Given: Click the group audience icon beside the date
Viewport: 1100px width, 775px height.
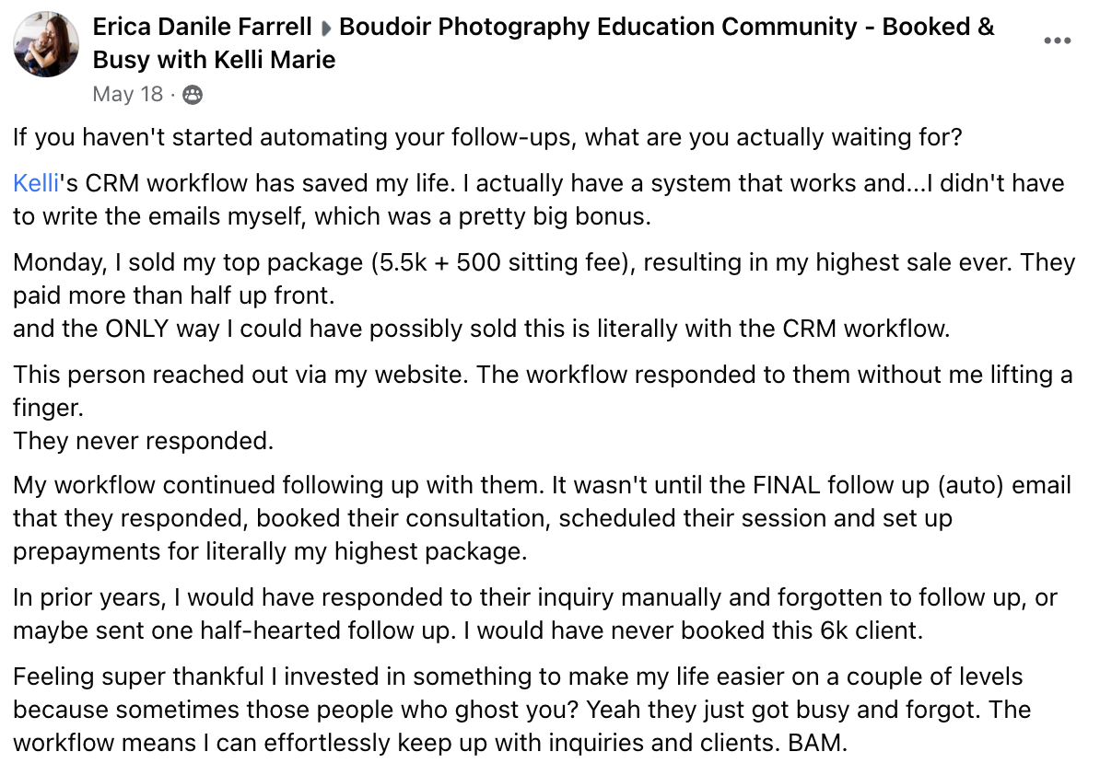Looking at the screenshot, I should [193, 94].
